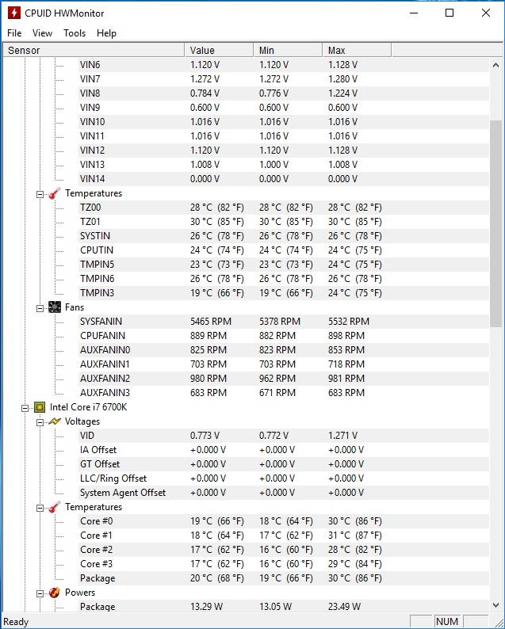Click the voltage wave icon beside Voltages
The image size is (505, 629).
[54, 421]
